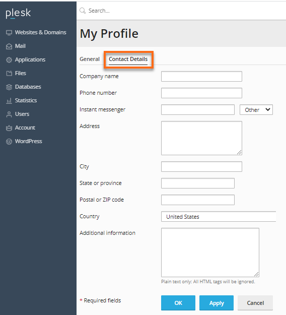286x315 pixels.
Task: Click the Additional information text area
Action: (210, 253)
